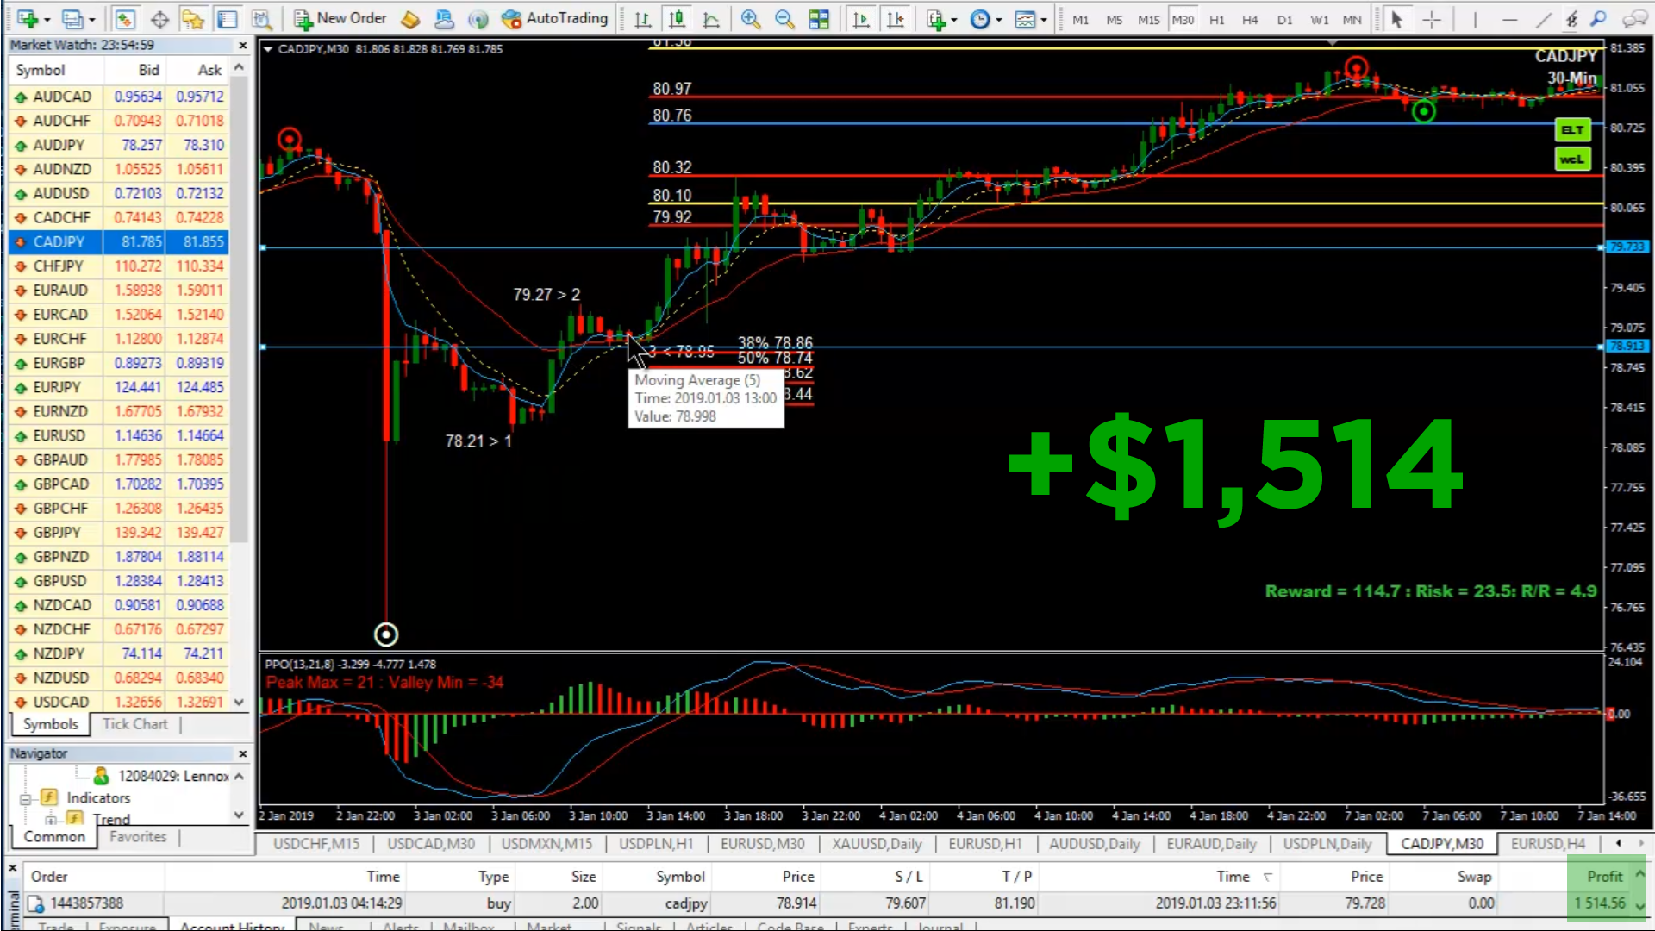Click the New Order button
This screenshot has height=931, width=1655.
pos(340,18)
